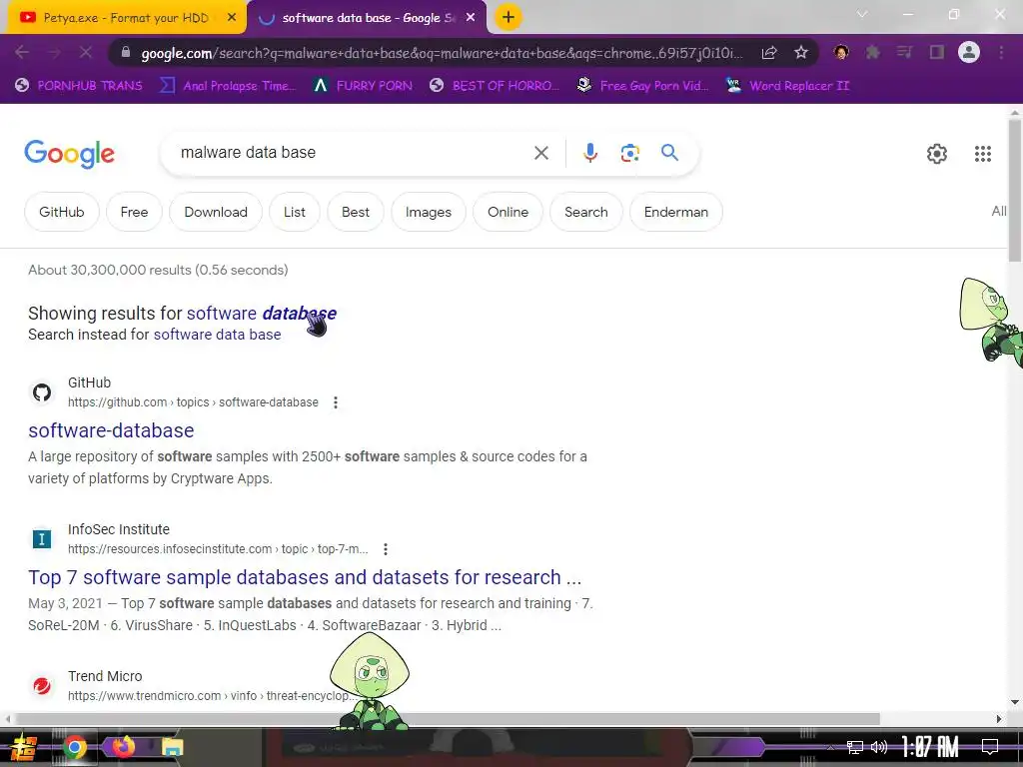Click the vertical page scrollbar
This screenshot has width=1023, height=767.
tap(1015, 189)
